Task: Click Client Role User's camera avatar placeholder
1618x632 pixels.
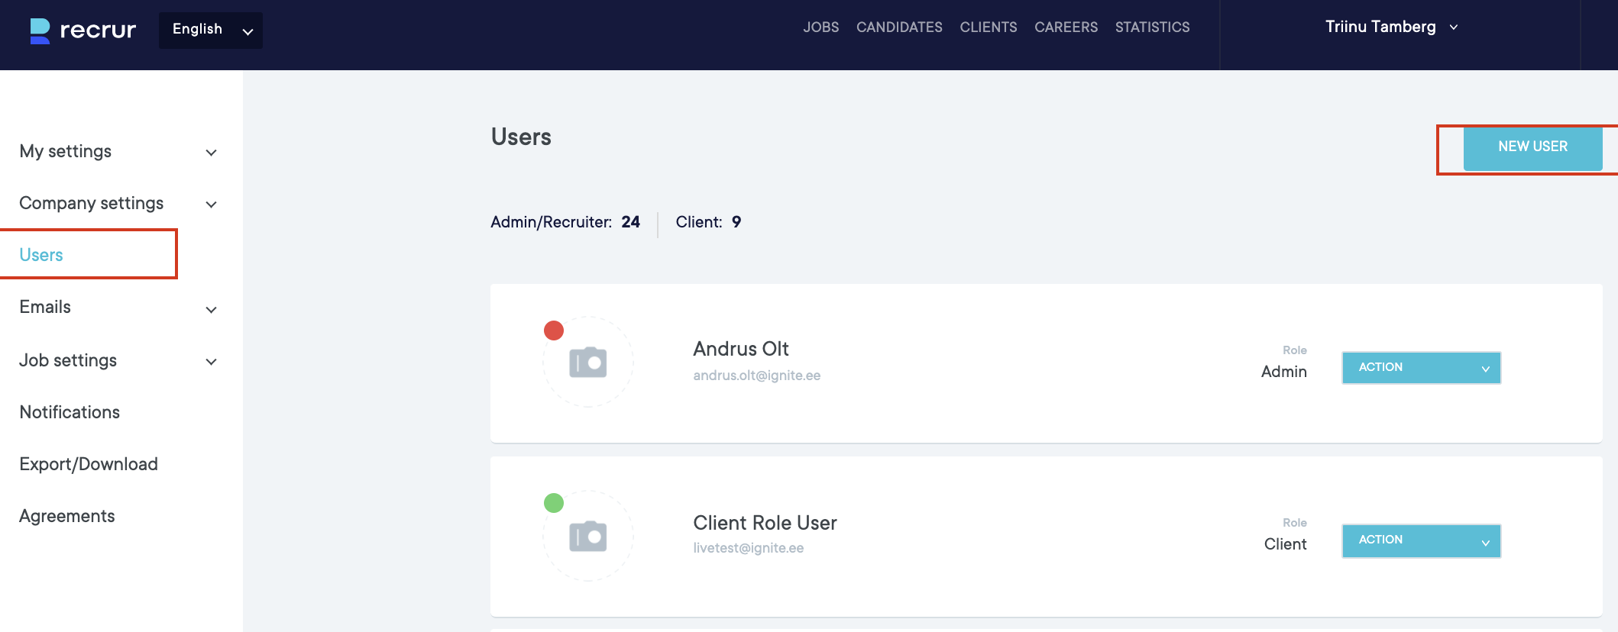Action: 587,536
